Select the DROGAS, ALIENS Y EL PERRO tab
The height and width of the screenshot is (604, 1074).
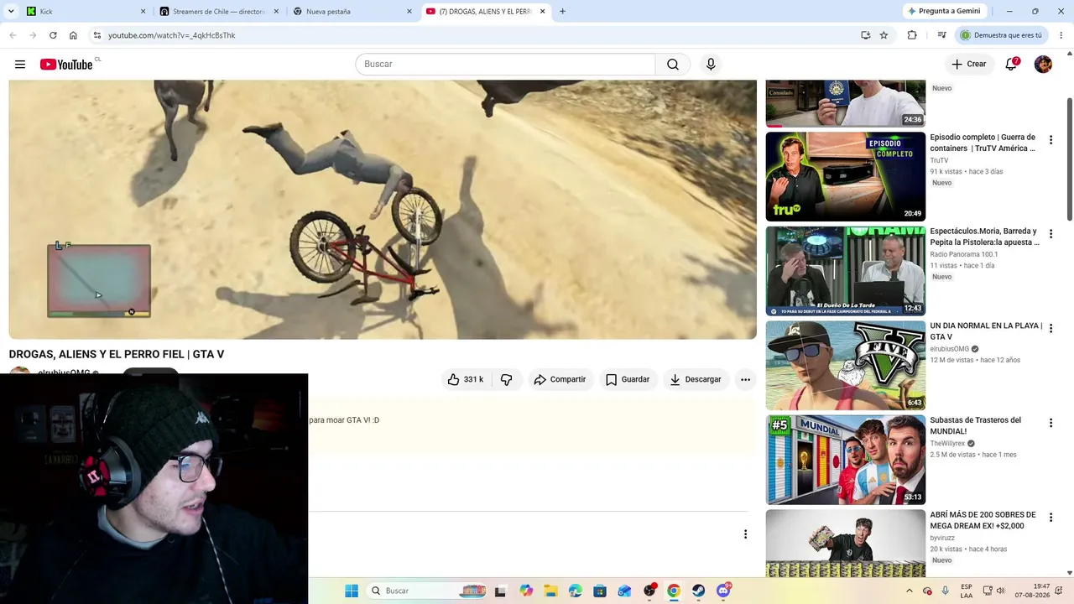486,12
